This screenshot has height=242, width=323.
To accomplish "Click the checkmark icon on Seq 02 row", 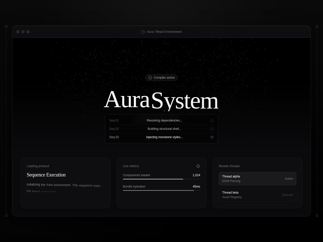I will tap(212, 129).
